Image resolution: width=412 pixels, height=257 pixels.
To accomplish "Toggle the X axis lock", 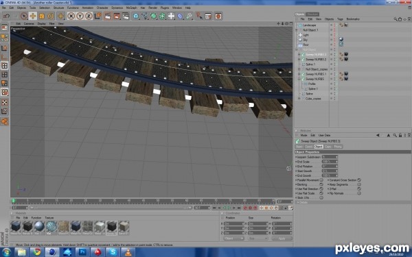I will tap(71, 16).
